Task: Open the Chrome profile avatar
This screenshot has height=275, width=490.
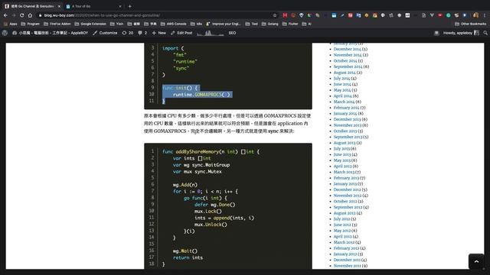Action: coord(475,15)
